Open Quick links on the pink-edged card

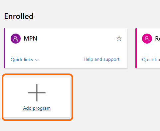coord(151,60)
